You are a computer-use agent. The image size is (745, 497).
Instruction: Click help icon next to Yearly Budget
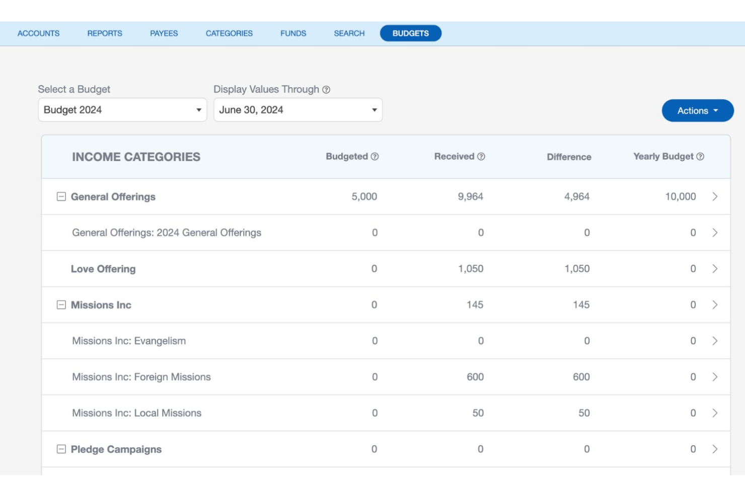pos(700,157)
